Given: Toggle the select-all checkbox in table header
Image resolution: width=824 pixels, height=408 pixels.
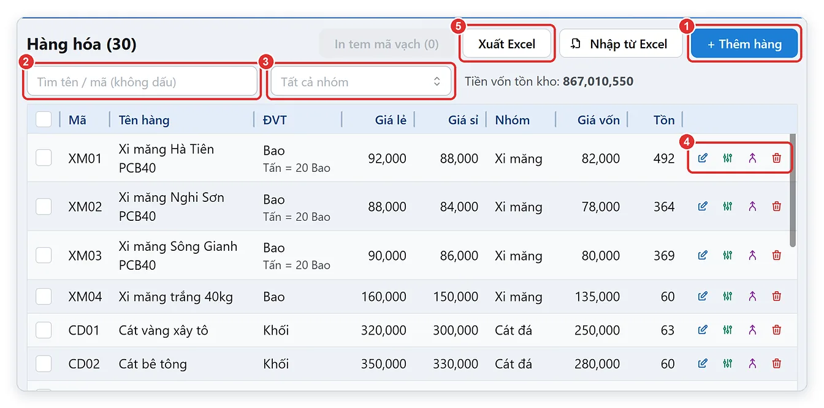Looking at the screenshot, I should [44, 119].
